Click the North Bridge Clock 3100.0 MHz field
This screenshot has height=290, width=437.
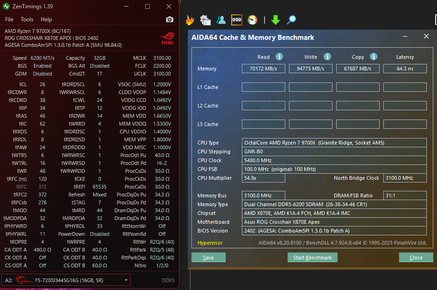coord(405,178)
